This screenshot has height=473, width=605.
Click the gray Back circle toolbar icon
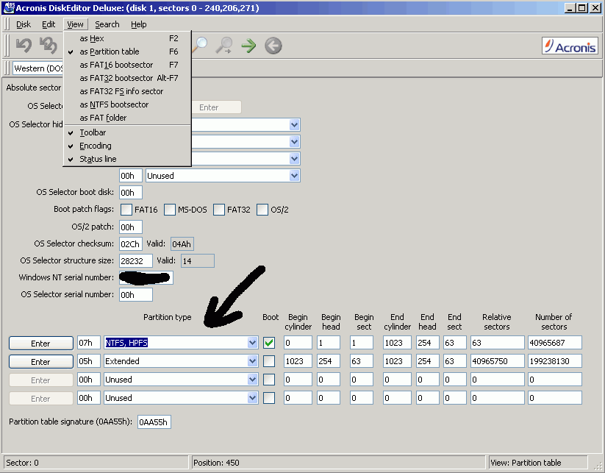tap(273, 46)
